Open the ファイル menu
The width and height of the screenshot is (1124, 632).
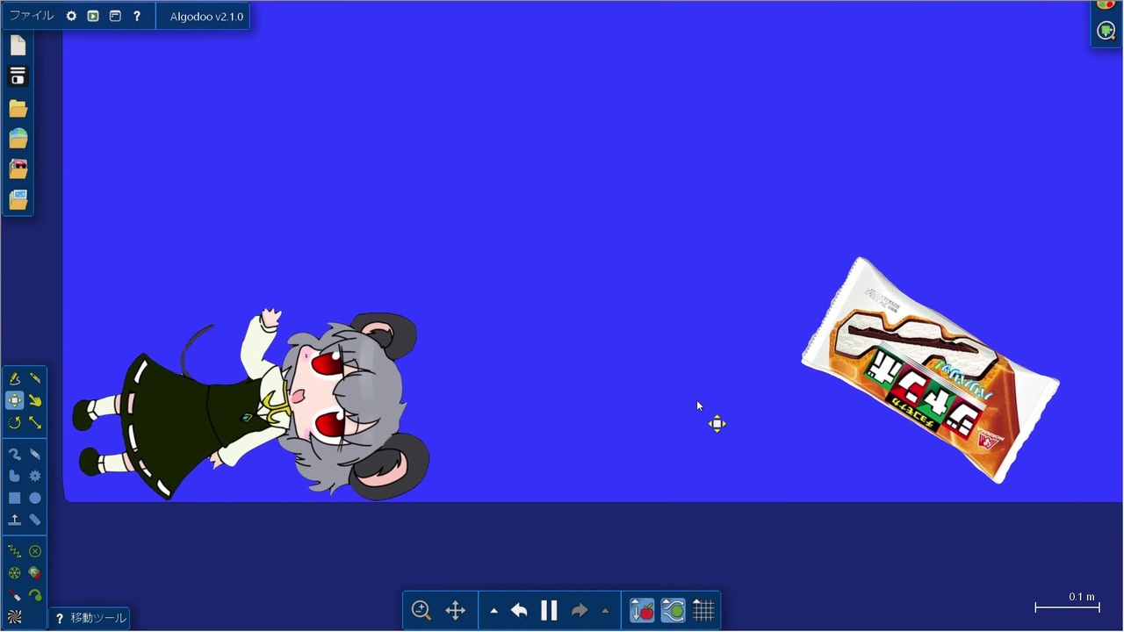(x=32, y=16)
